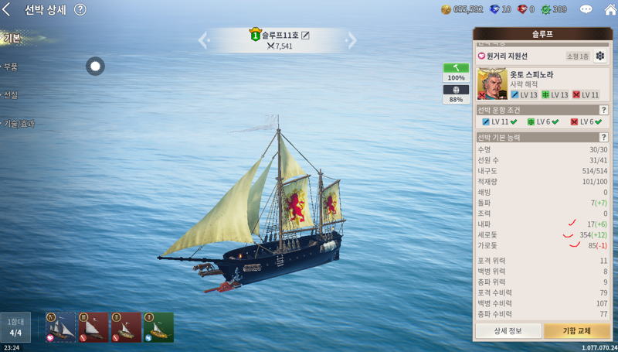618x352 pixels.
Task: Click the 기함 교체 button
Action: tap(576, 330)
